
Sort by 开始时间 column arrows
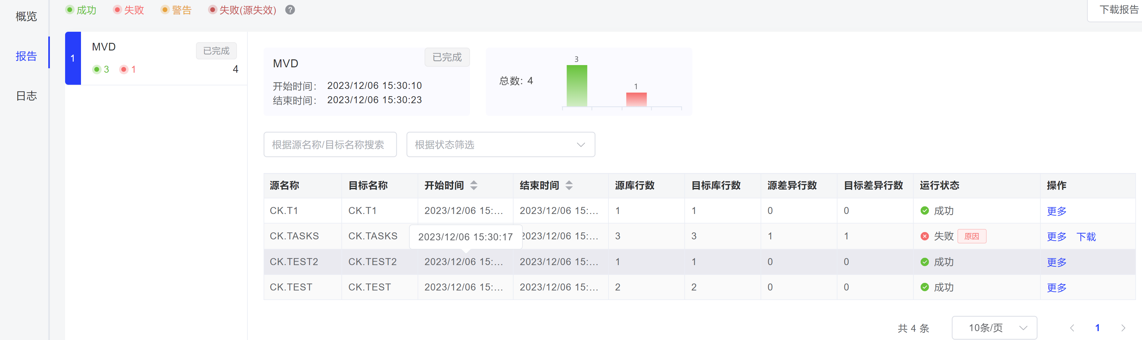(474, 185)
